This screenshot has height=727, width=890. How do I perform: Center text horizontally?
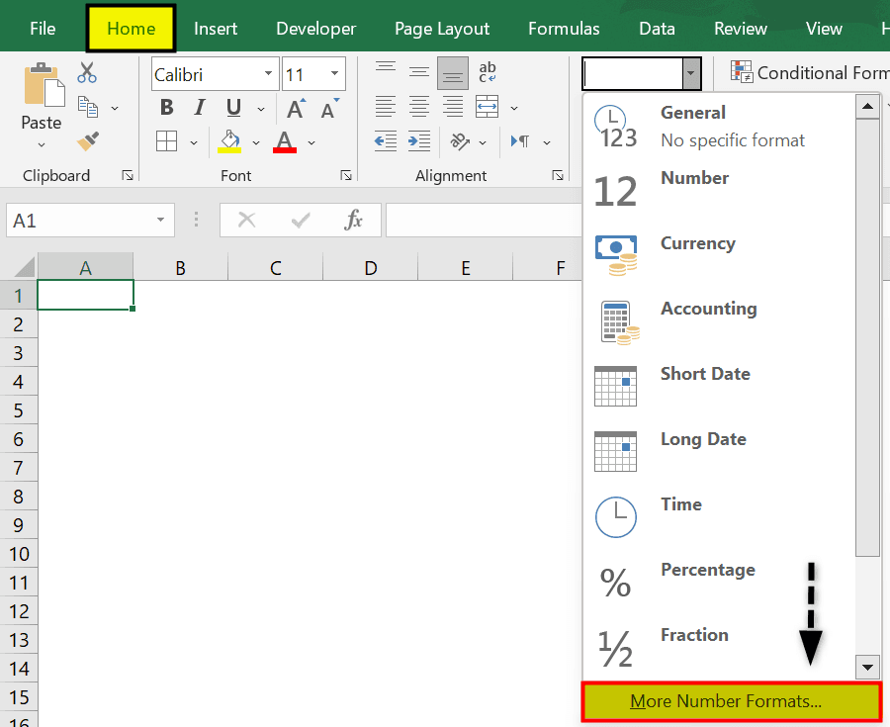419,107
